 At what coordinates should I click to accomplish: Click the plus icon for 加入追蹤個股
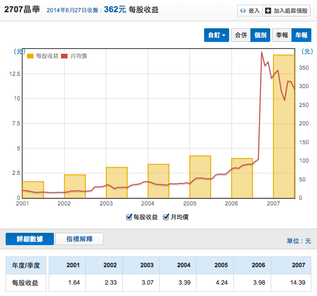pyautogui.click(x=268, y=10)
